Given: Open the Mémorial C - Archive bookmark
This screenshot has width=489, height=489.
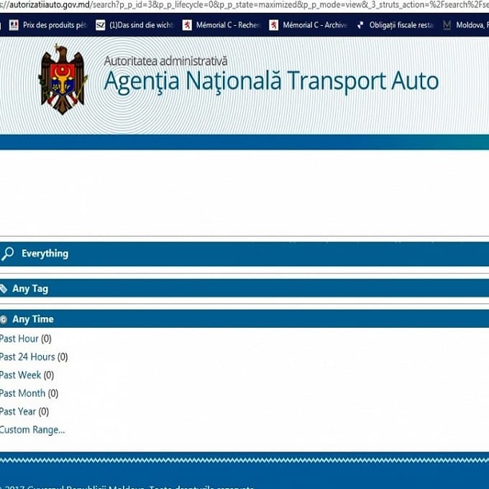Looking at the screenshot, I should 308,25.
